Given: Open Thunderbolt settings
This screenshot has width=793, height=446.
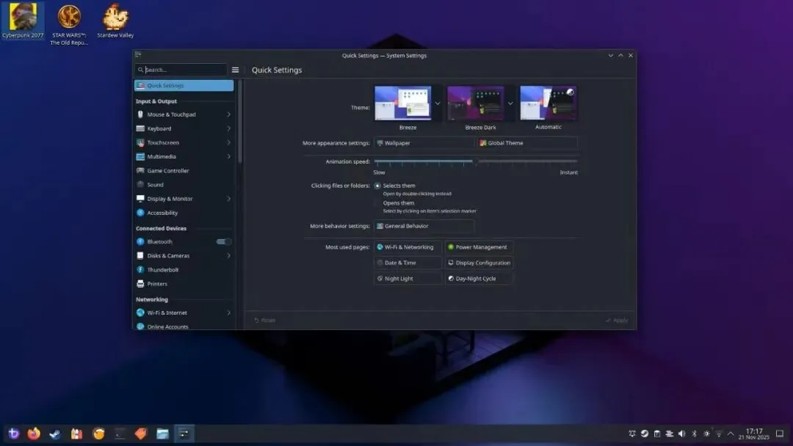Looking at the screenshot, I should (x=184, y=270).
